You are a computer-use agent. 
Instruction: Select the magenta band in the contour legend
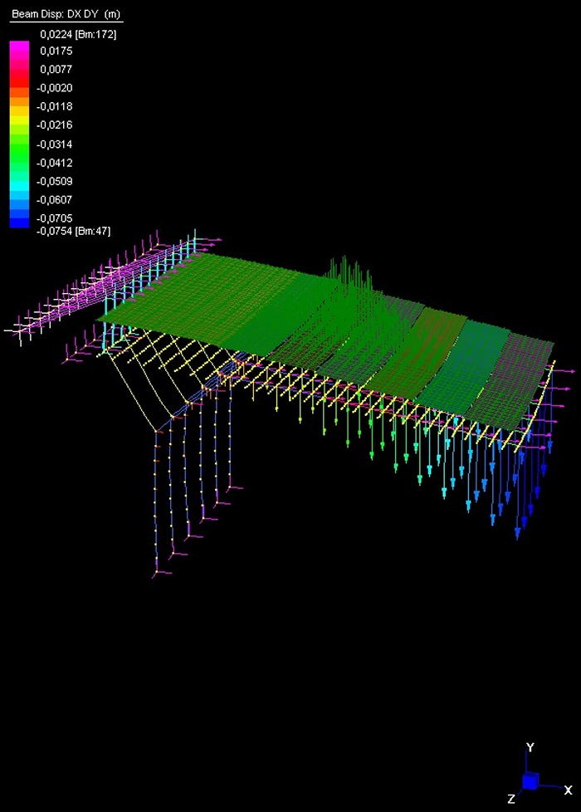(x=18, y=51)
